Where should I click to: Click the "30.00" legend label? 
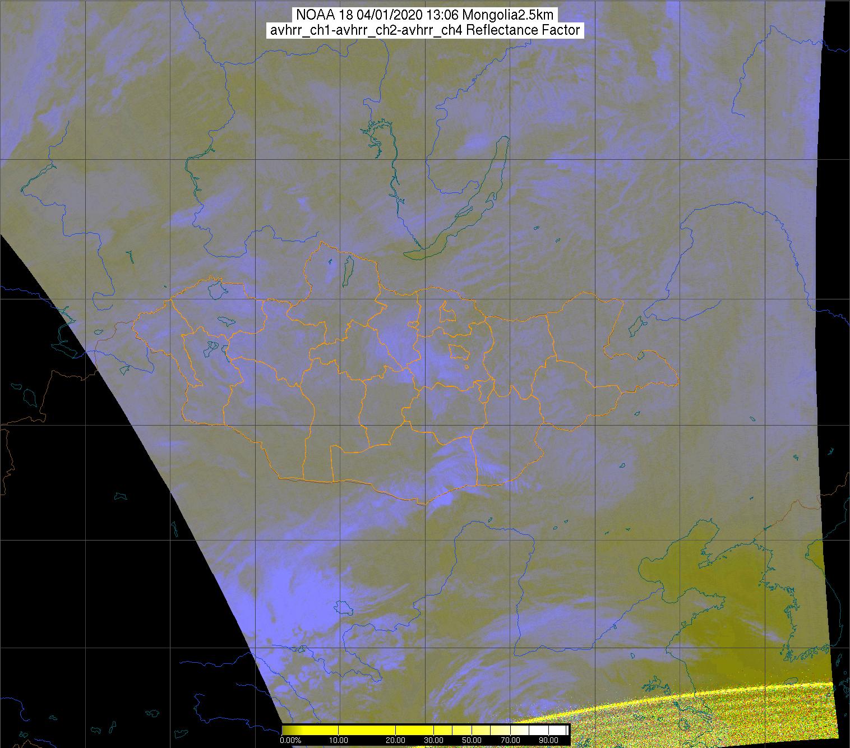pyautogui.click(x=433, y=740)
